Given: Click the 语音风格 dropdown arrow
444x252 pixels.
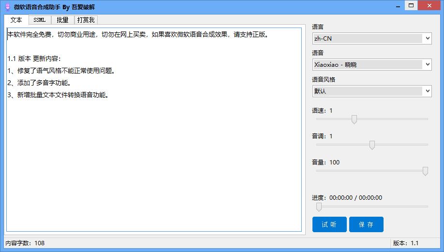Looking at the screenshot, I should point(428,91).
